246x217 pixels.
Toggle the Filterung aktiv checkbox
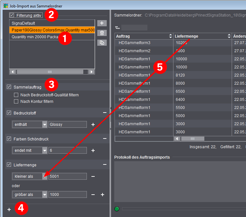point(12,15)
